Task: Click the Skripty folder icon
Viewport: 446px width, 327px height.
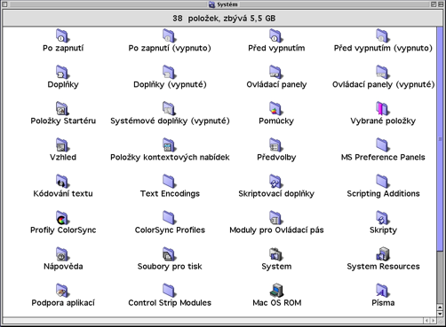Action: (x=383, y=218)
